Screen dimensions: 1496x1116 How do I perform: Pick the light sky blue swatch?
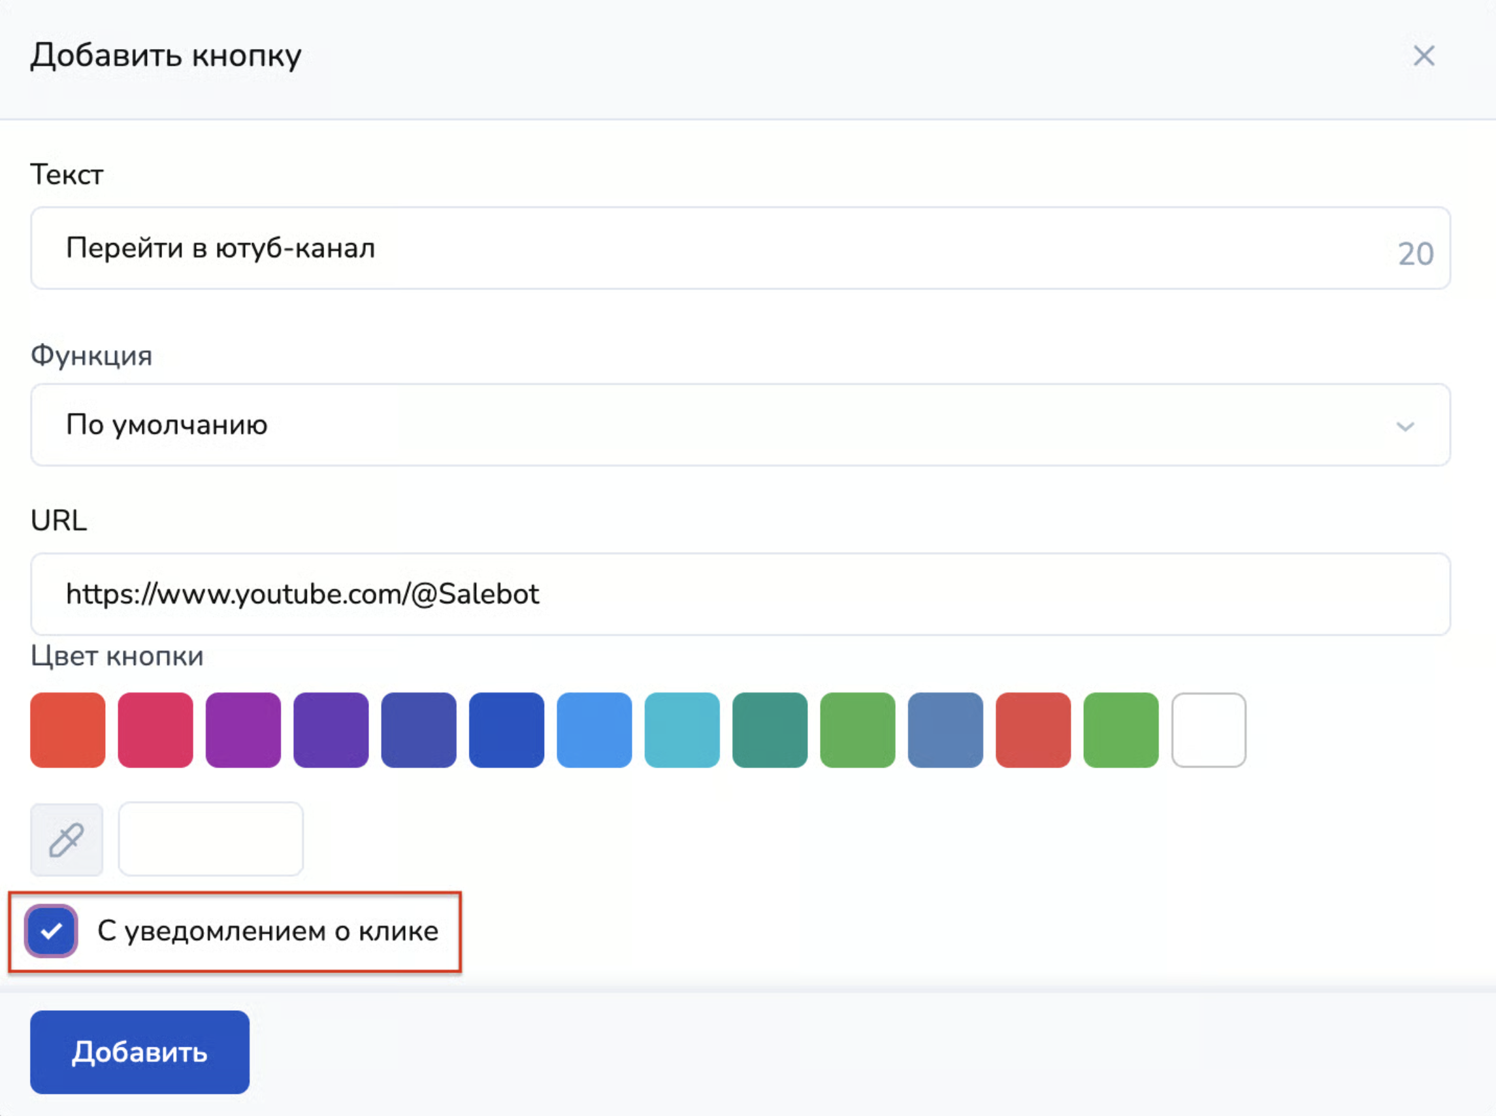594,730
